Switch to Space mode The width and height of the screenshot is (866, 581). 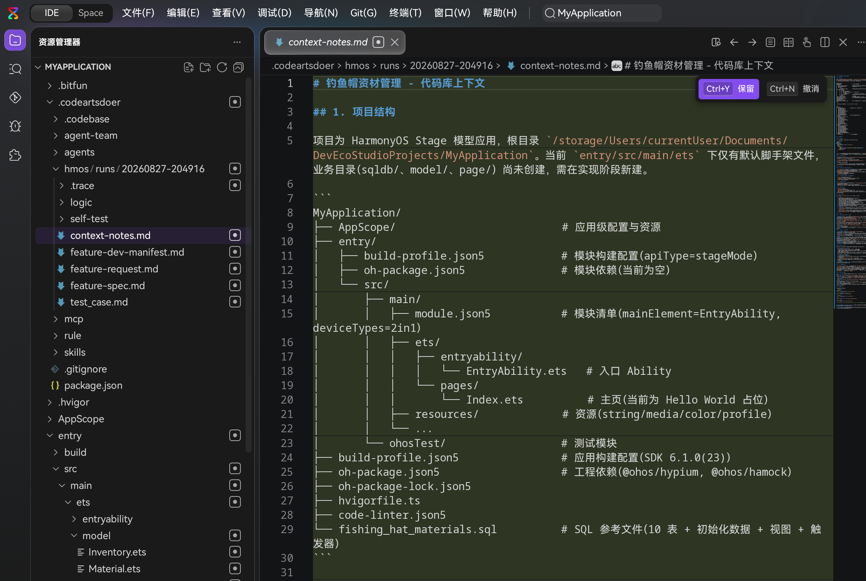point(91,13)
